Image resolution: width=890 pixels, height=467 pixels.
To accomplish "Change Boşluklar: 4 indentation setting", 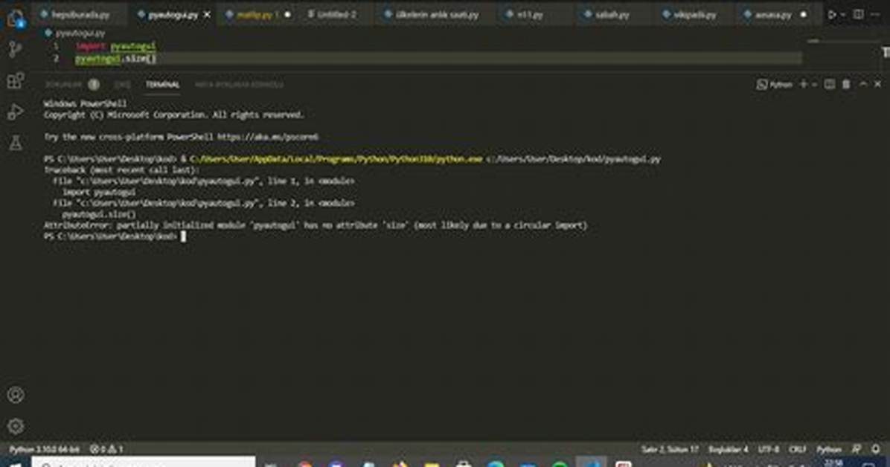I will coord(729,449).
